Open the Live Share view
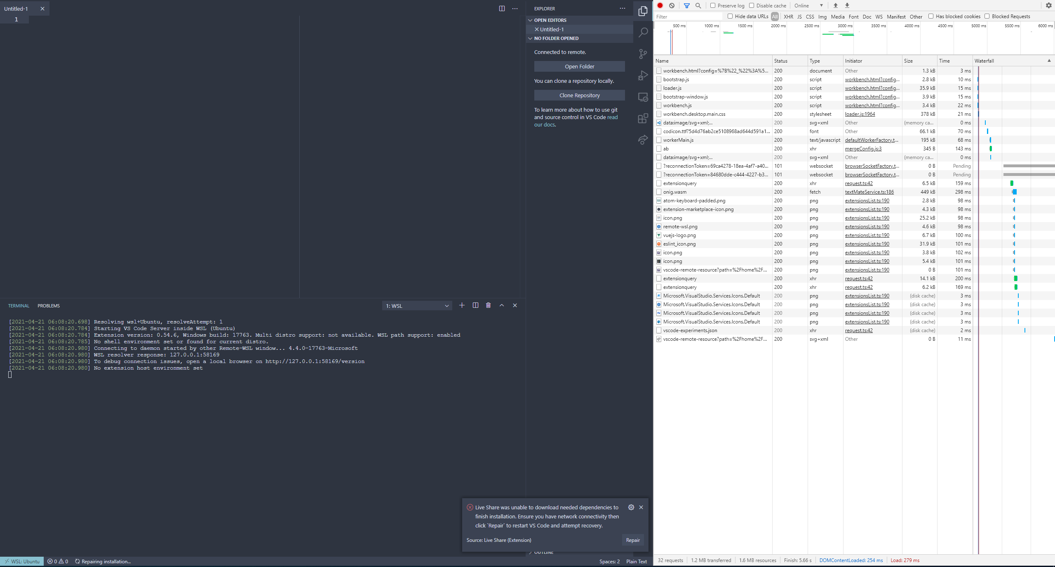Image resolution: width=1055 pixels, height=567 pixels. (x=643, y=140)
